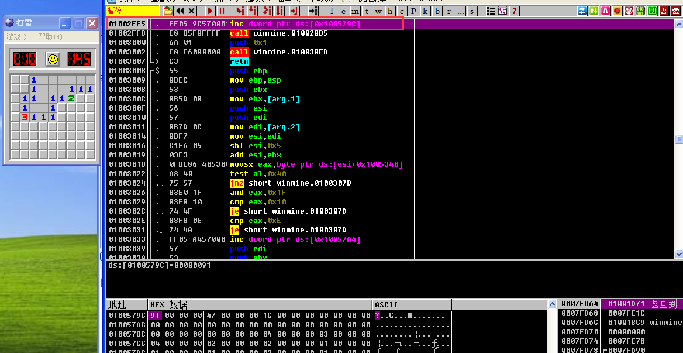Open a file with the folder icon

[x=168, y=11]
